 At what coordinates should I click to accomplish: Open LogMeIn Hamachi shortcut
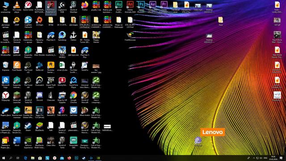click(28, 22)
